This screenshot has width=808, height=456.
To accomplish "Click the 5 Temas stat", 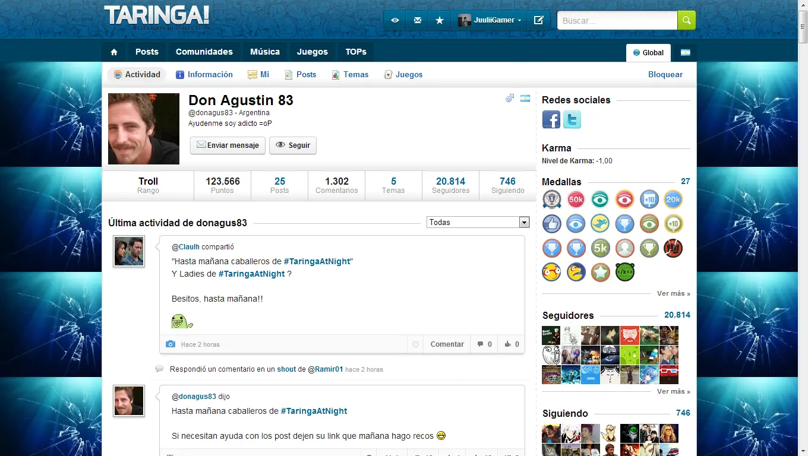I will (393, 185).
